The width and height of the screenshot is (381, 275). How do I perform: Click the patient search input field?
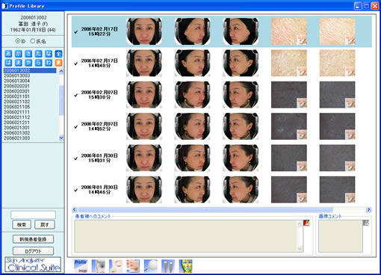click(33, 214)
